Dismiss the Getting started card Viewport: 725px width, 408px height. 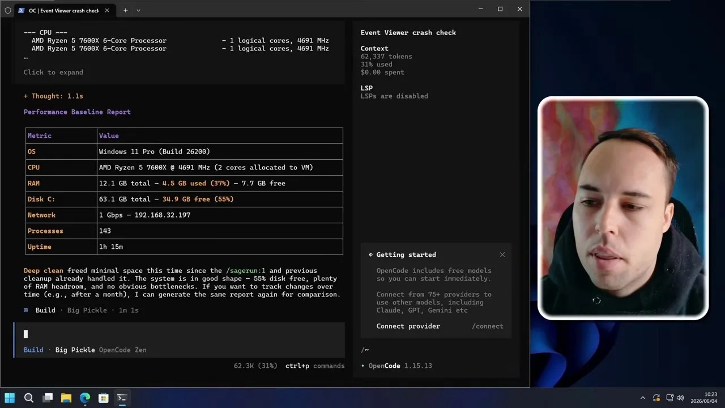502,254
